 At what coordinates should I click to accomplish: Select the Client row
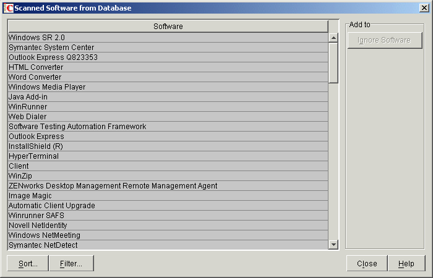click(168, 166)
